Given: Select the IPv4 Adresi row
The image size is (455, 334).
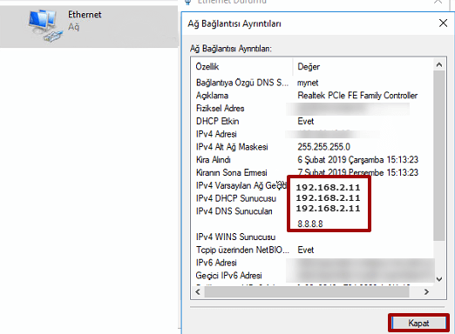Looking at the screenshot, I should click(312, 134).
